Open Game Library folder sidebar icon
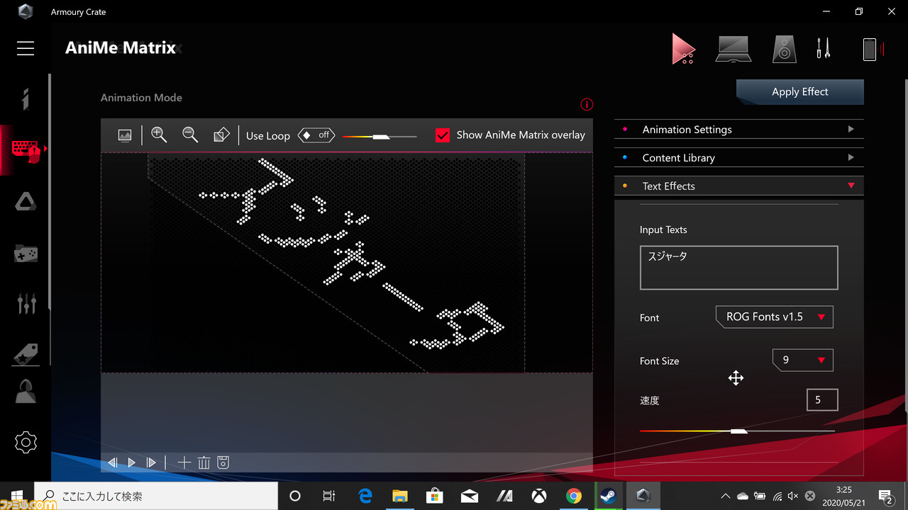 (x=26, y=253)
